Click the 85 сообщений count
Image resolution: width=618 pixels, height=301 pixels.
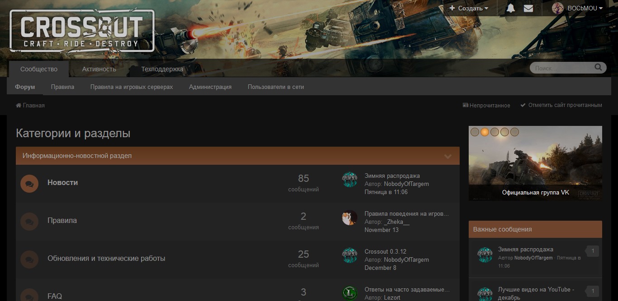[x=304, y=183]
